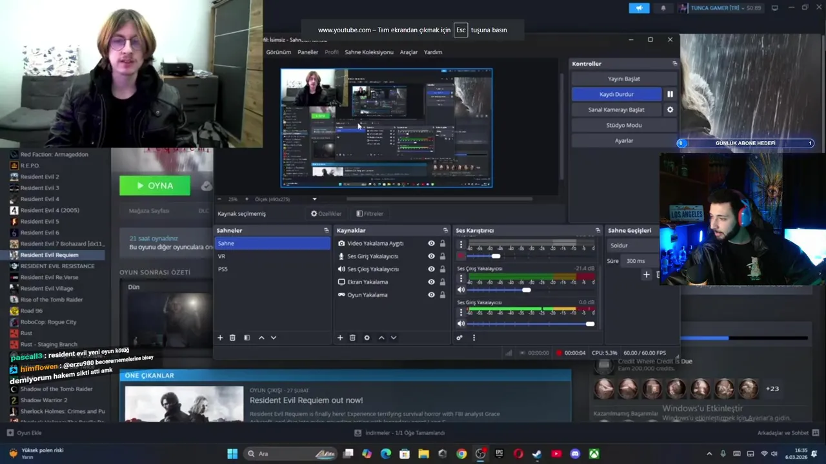
Task: Adjust the Ses Çıkış Yakalayıcısı volume slider
Action: click(x=527, y=290)
